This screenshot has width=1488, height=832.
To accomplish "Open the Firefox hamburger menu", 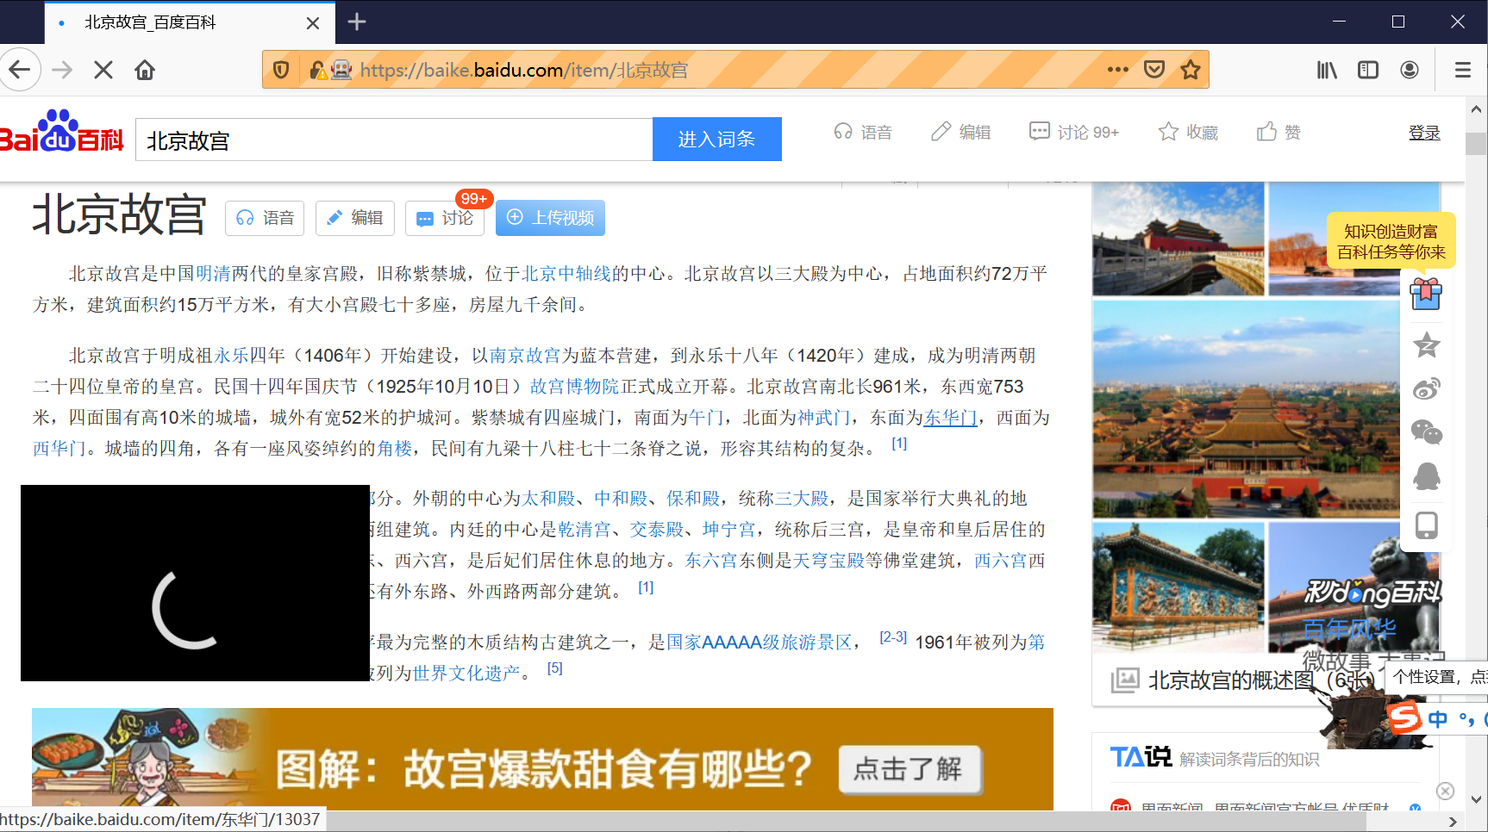I will [x=1462, y=70].
